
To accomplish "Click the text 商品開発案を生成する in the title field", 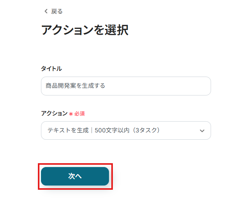I will coord(75,86).
